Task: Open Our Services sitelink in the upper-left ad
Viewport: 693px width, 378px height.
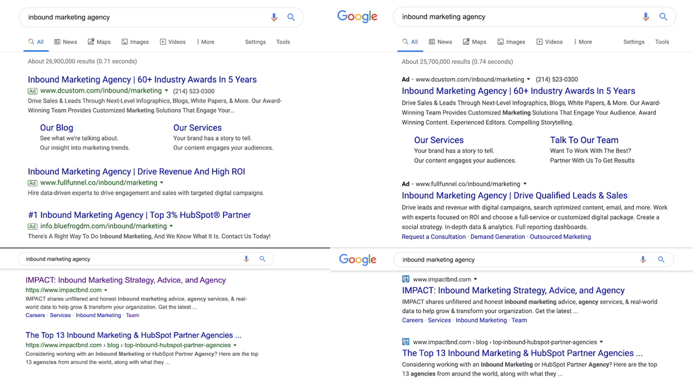Action: pos(198,128)
